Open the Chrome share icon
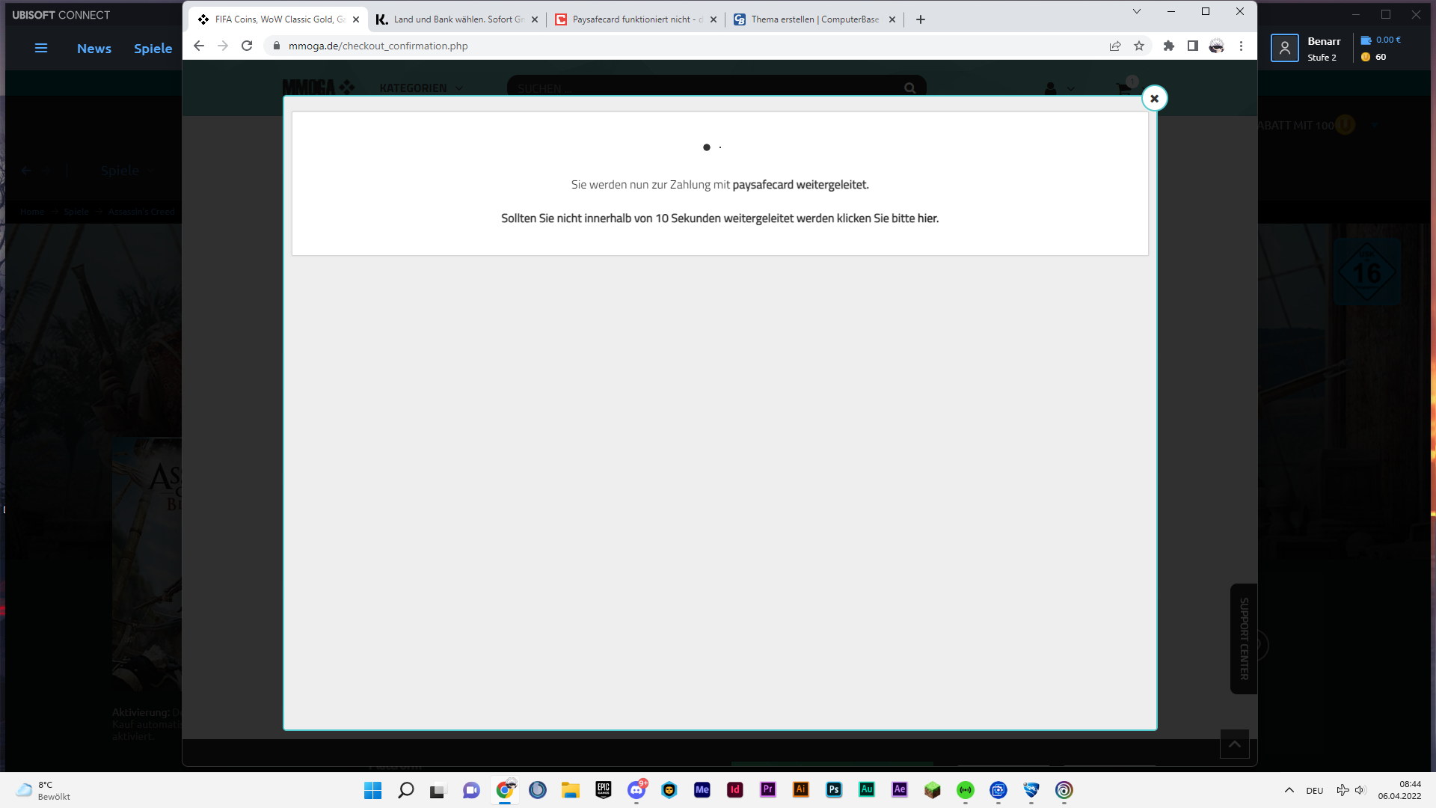Image resolution: width=1436 pixels, height=808 pixels. [1115, 46]
